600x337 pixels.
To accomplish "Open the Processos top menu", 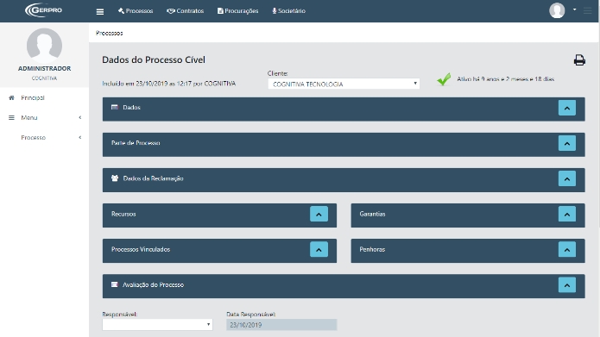I will [x=136, y=11].
